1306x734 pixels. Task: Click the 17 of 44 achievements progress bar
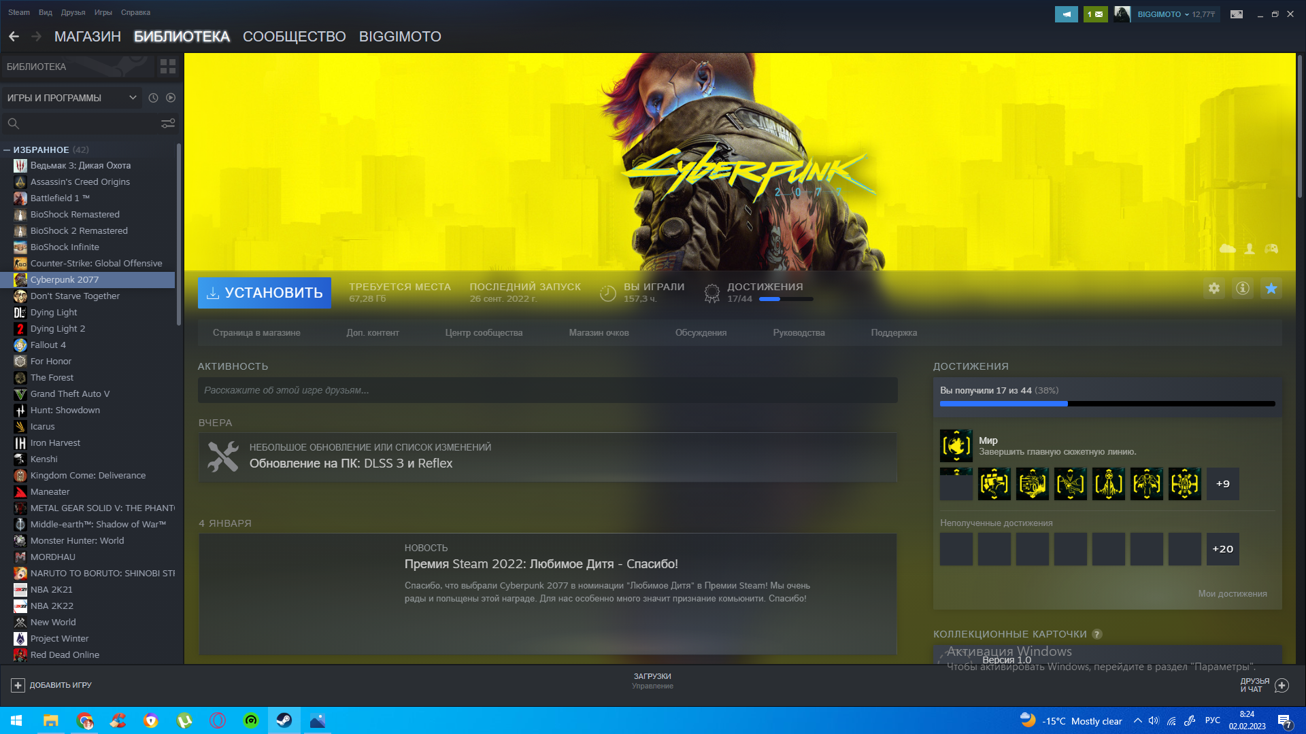point(1107,404)
